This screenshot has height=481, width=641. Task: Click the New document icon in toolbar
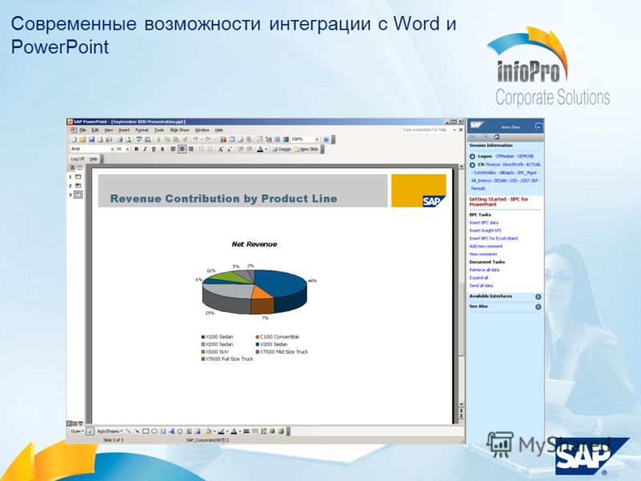click(x=74, y=139)
